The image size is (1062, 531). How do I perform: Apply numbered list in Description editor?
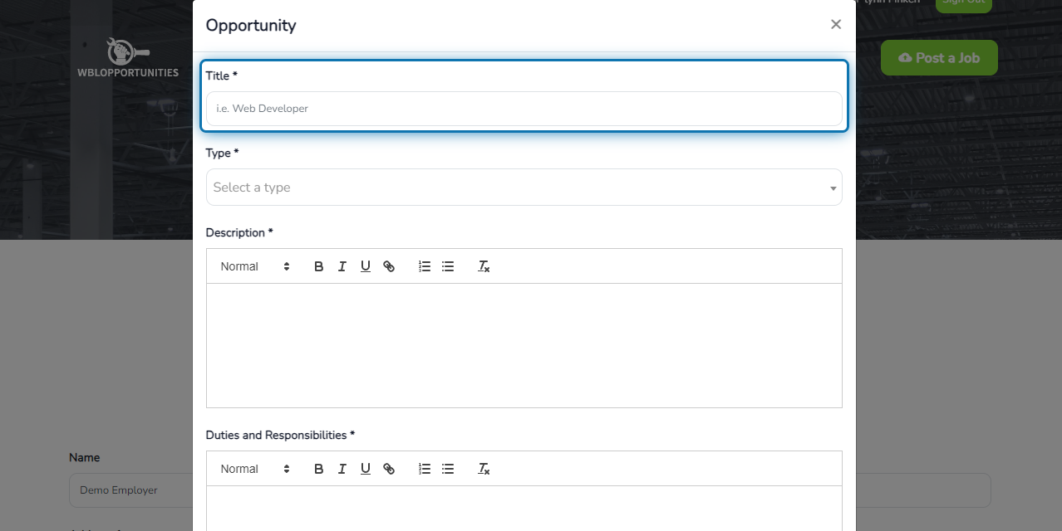tap(424, 266)
